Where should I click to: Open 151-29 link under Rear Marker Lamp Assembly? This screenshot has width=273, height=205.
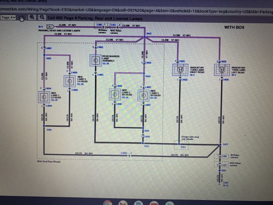pos(106,64)
